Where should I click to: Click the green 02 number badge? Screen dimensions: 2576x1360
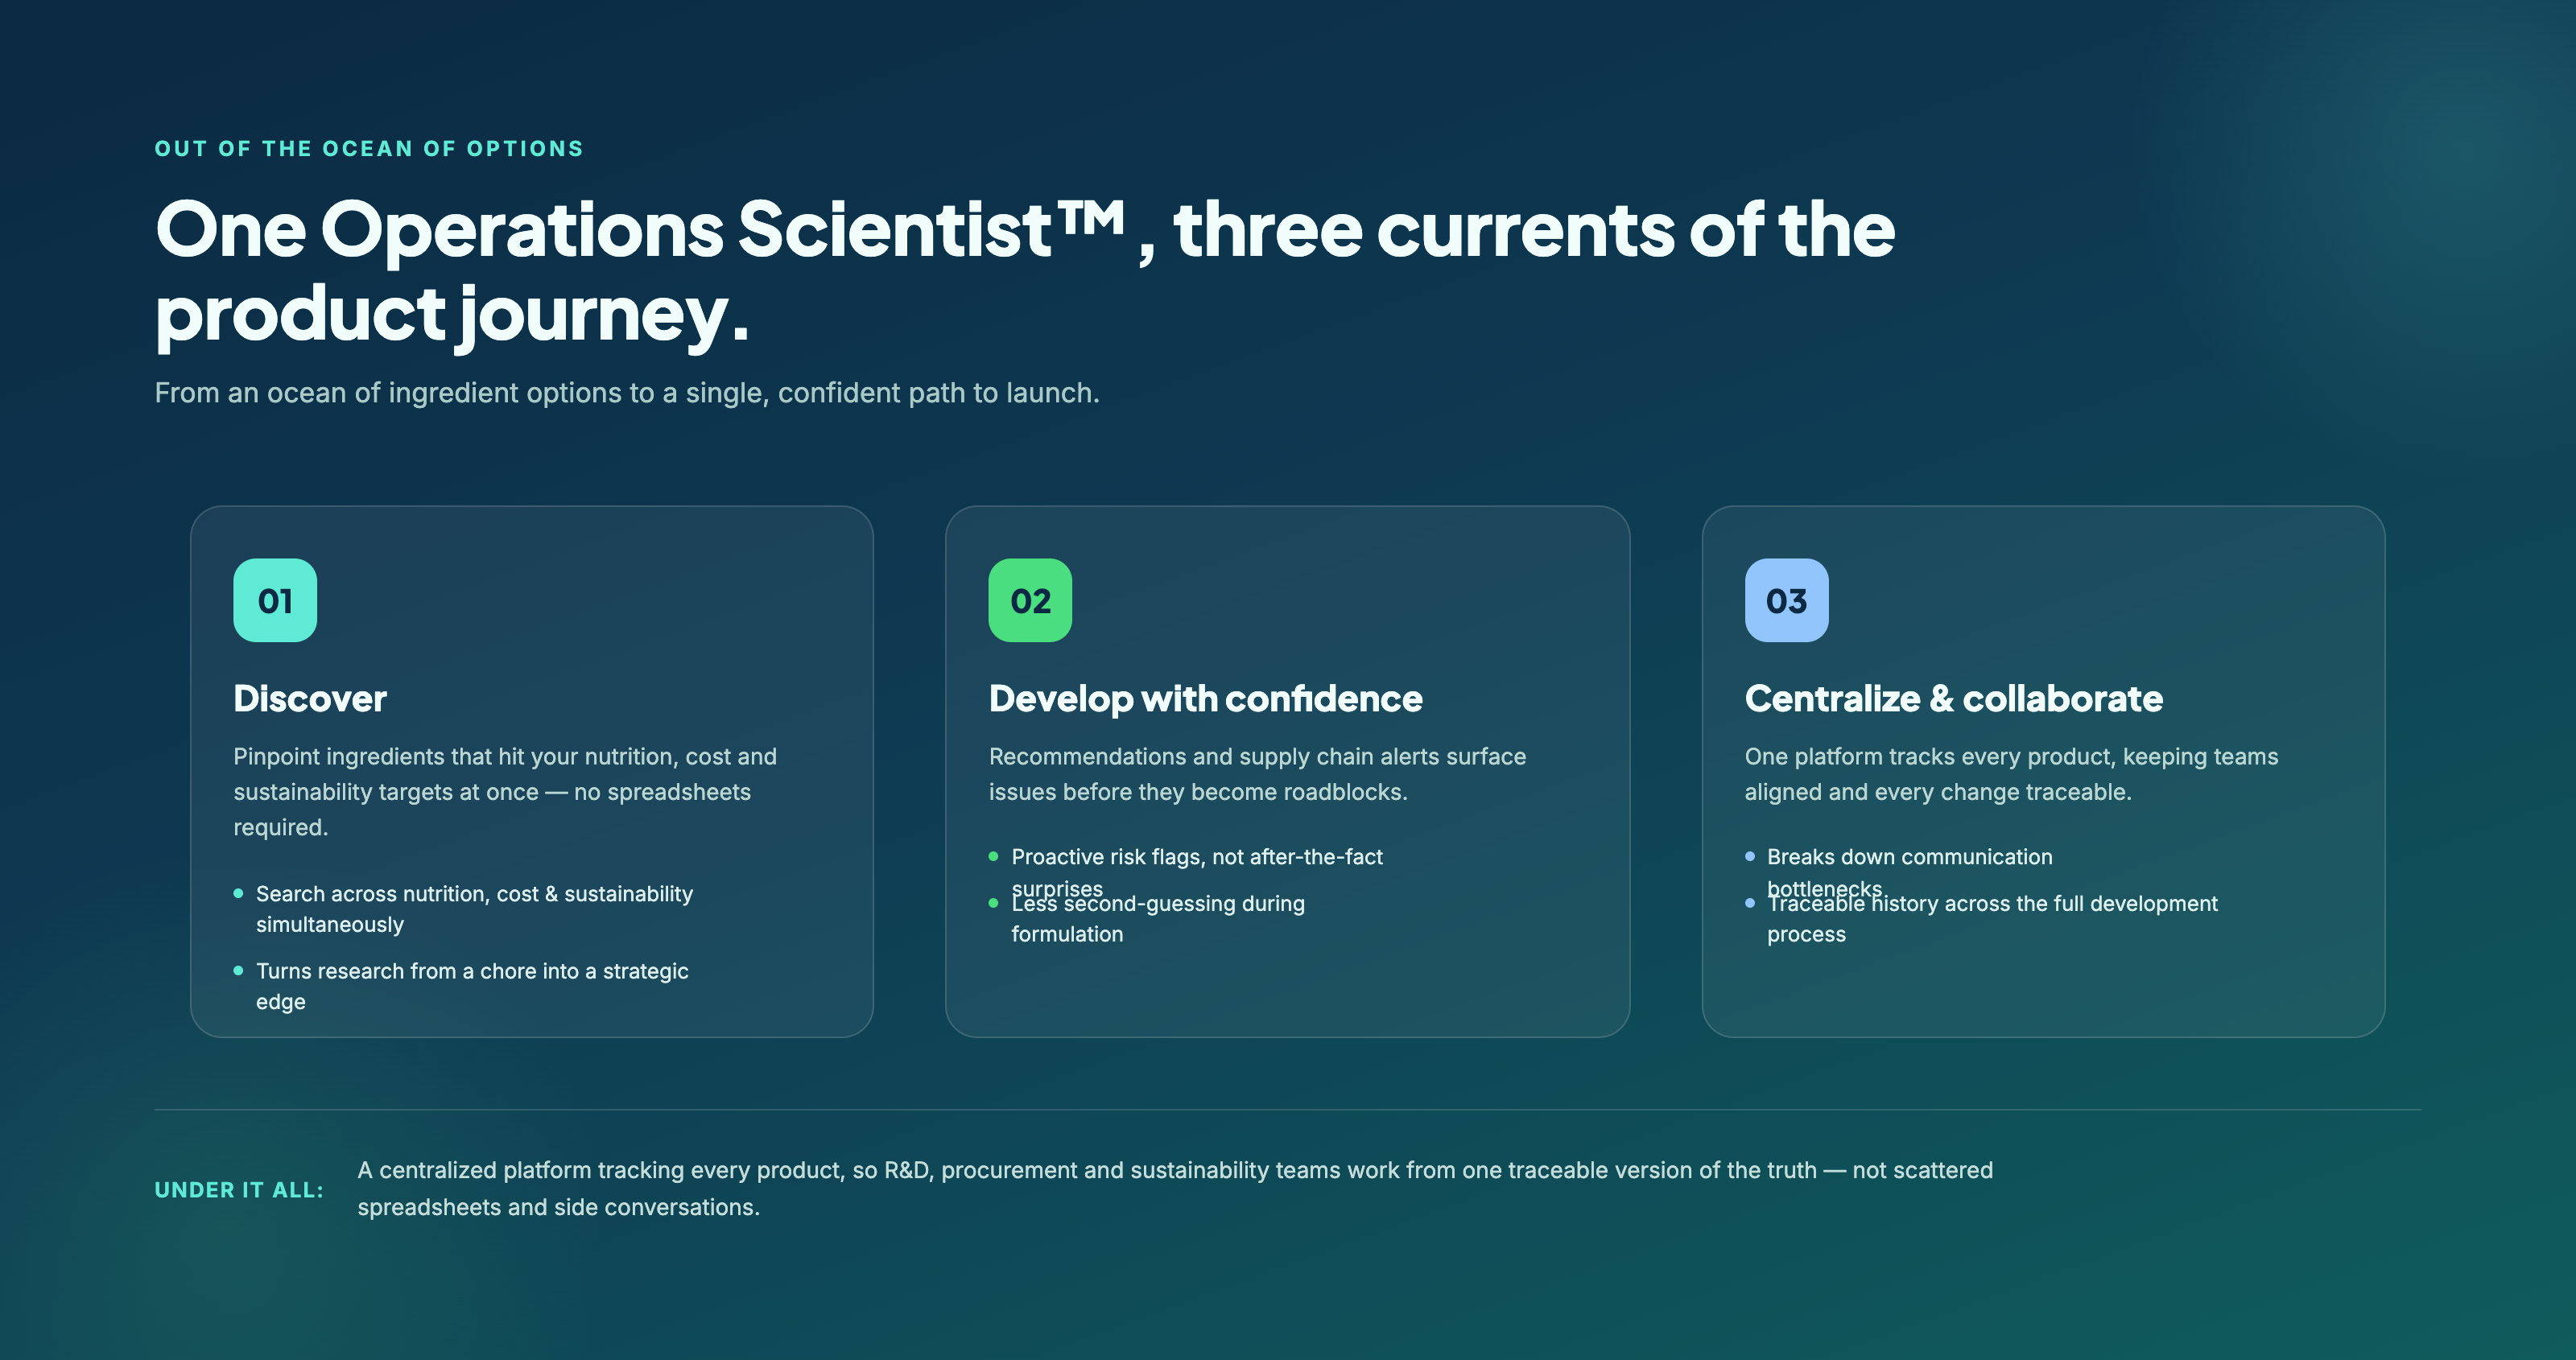coord(1030,600)
